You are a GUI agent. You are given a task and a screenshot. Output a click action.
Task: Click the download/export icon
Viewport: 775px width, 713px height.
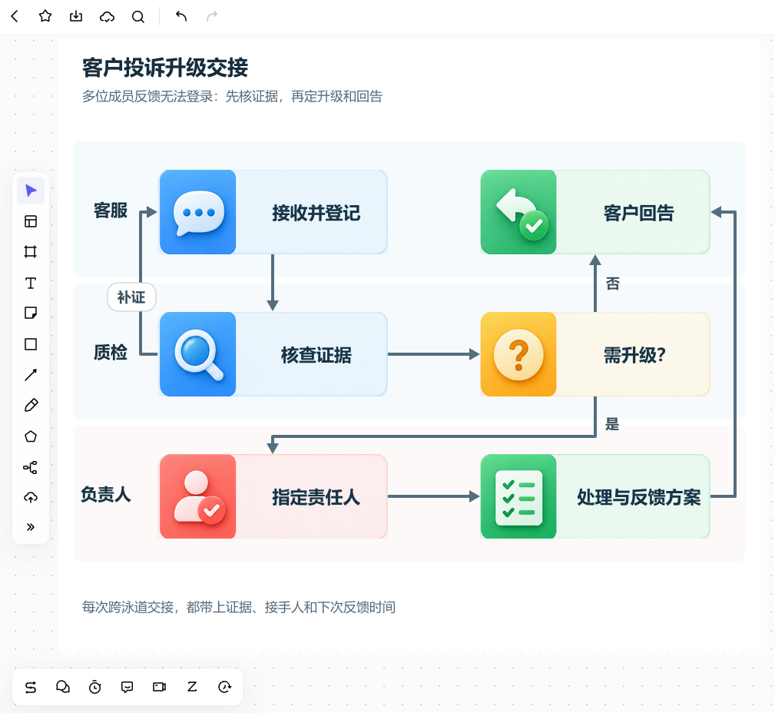(x=76, y=16)
